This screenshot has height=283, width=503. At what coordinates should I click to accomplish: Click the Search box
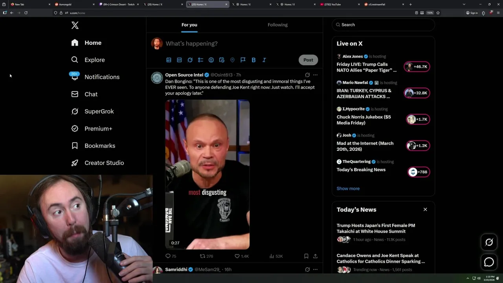pyautogui.click(x=383, y=25)
